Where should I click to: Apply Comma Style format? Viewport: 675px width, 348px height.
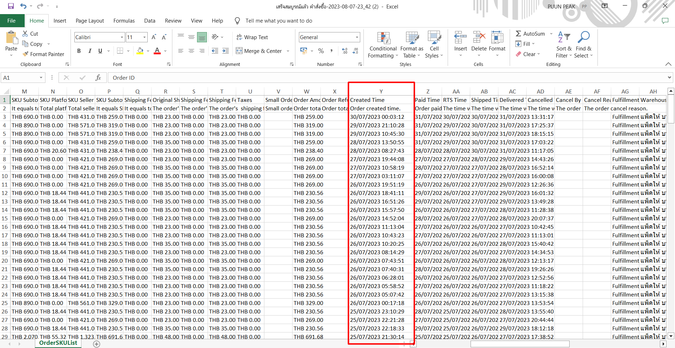coord(331,51)
